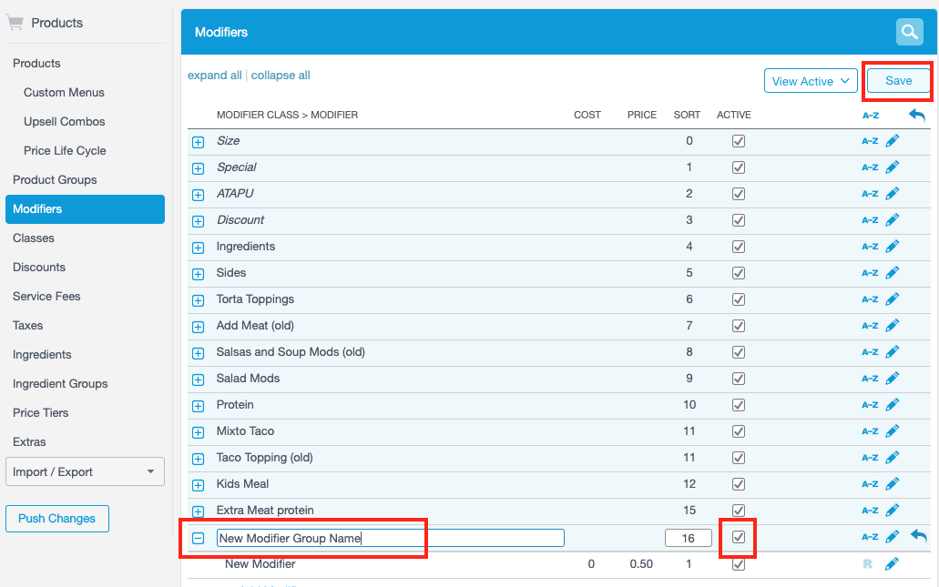
Task: Click the shopping cart icon beside Products
Action: (x=15, y=22)
